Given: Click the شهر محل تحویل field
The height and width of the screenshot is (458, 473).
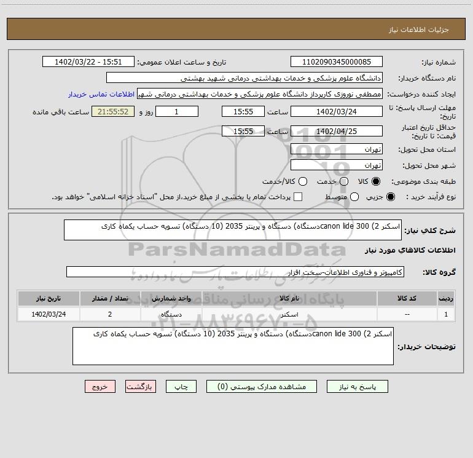Looking at the screenshot, I should (337, 165).
